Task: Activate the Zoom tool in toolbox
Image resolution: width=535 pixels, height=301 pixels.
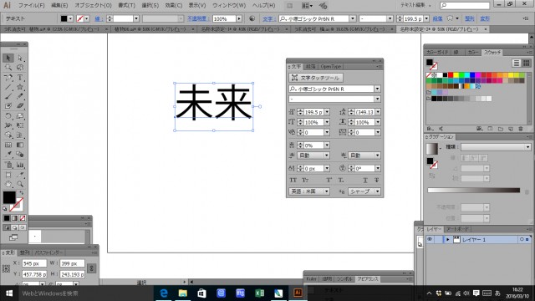Action: point(20,184)
